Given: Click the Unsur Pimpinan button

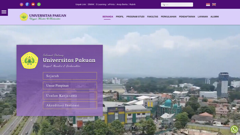Looking at the screenshot, I should [70, 85].
